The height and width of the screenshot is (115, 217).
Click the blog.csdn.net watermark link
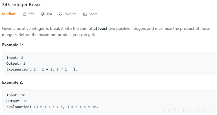click(188, 110)
